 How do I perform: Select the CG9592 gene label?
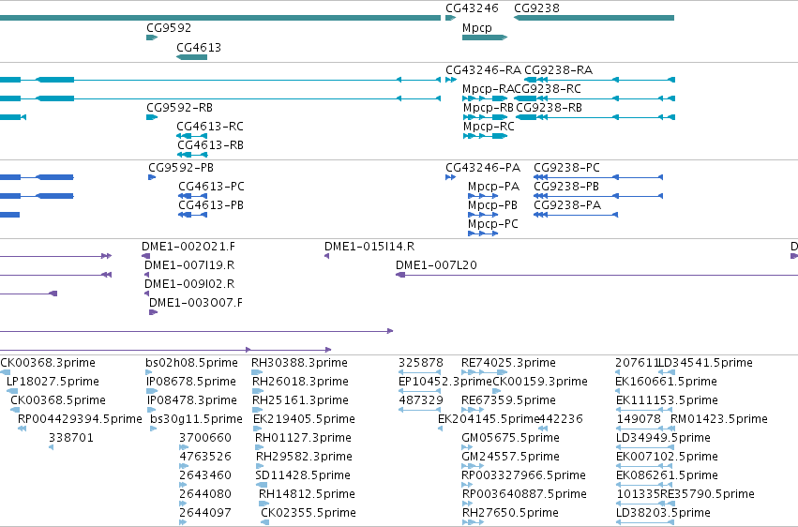tap(169, 28)
